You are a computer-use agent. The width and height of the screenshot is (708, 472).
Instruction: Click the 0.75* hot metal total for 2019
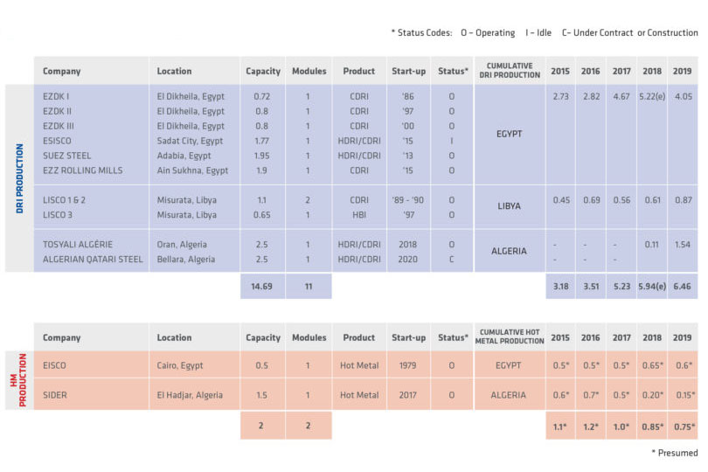(684, 426)
